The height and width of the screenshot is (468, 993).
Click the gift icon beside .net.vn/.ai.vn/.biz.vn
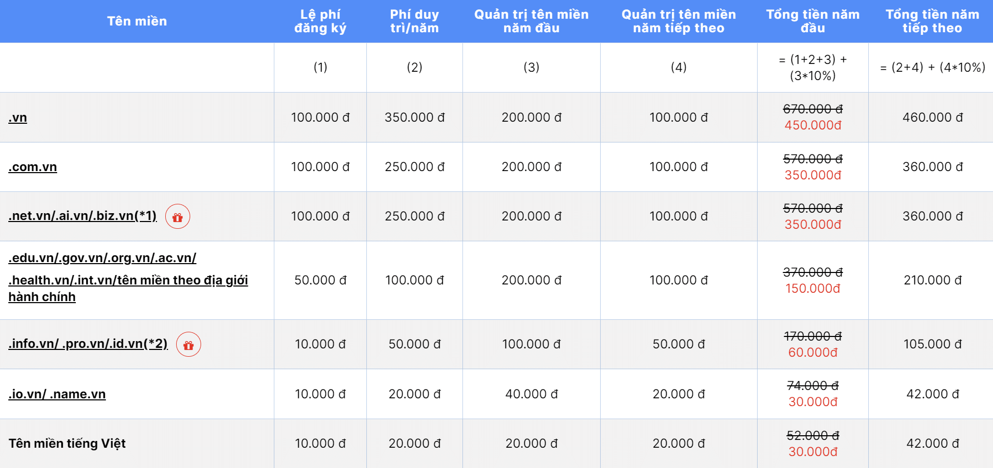click(178, 217)
